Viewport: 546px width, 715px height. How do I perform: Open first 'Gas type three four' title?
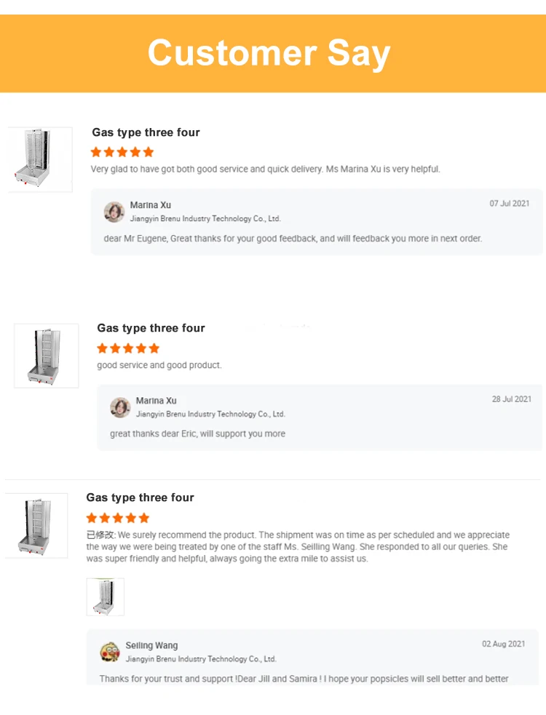point(146,132)
